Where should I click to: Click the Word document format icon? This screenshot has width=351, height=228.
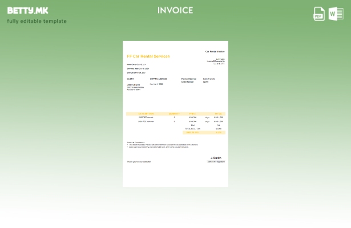(336, 14)
